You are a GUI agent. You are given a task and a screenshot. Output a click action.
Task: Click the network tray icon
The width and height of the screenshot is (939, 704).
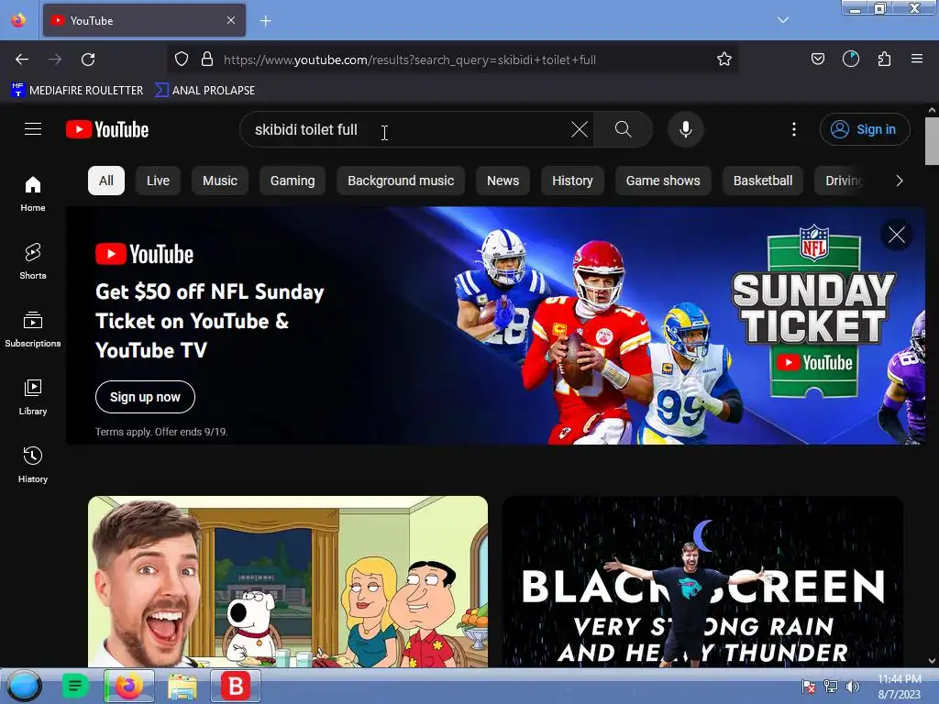[x=831, y=687]
